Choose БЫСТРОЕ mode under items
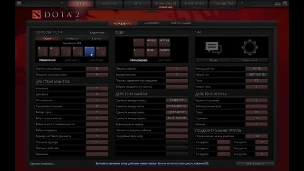This screenshot has height=171, width=304. click(x=164, y=60)
